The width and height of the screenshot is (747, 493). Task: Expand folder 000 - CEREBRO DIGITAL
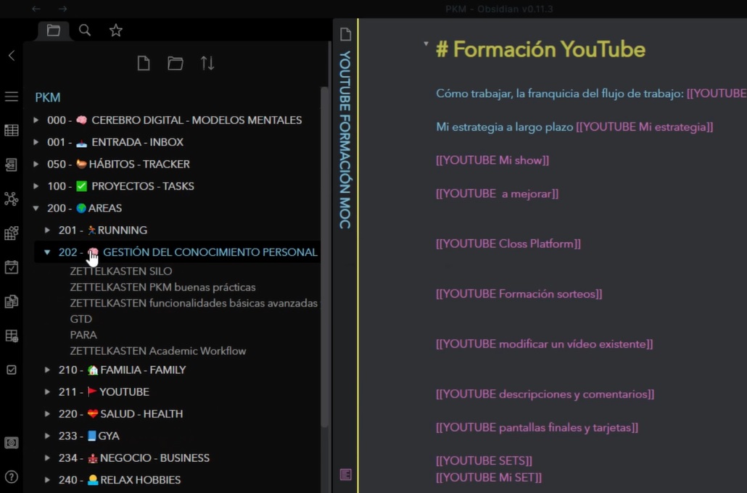tap(36, 120)
